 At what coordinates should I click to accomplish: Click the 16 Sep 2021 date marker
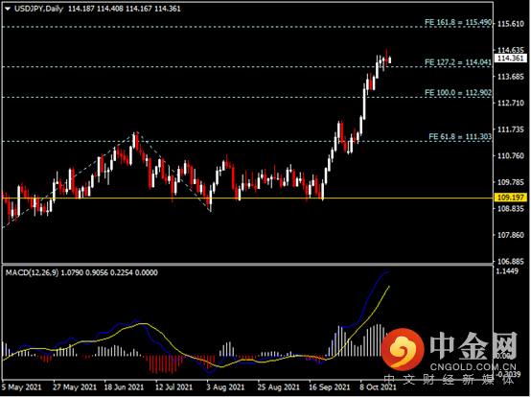coord(329,386)
